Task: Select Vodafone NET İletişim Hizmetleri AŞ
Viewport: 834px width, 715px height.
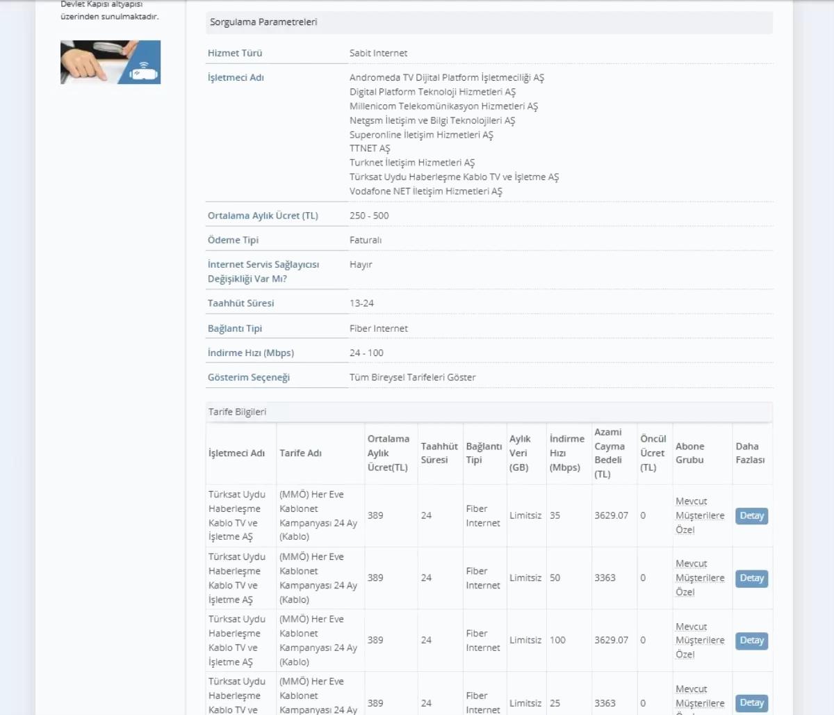Action: tap(425, 191)
